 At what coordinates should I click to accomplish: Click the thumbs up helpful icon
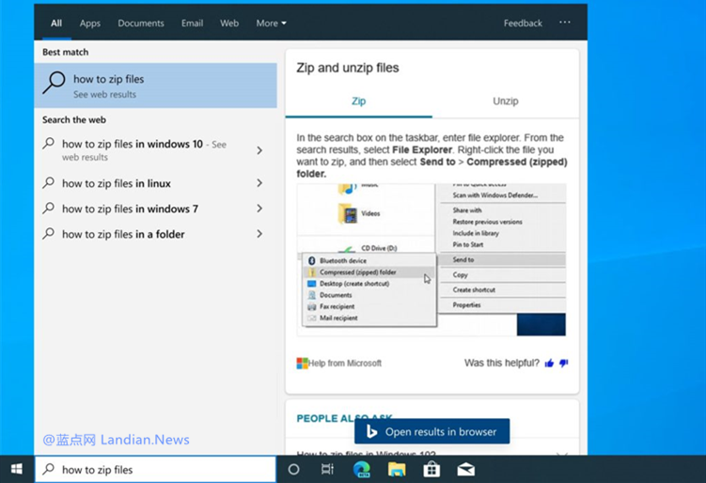tap(549, 363)
